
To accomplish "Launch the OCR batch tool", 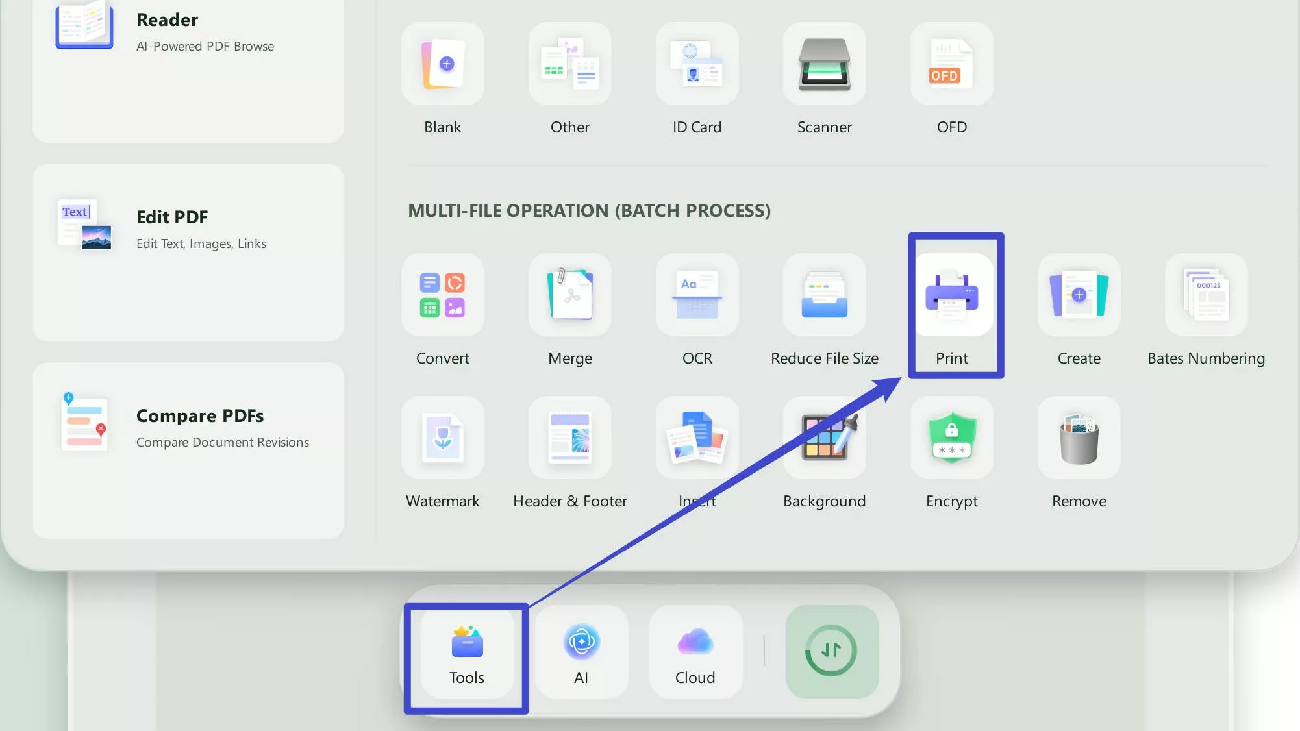I will (697, 295).
